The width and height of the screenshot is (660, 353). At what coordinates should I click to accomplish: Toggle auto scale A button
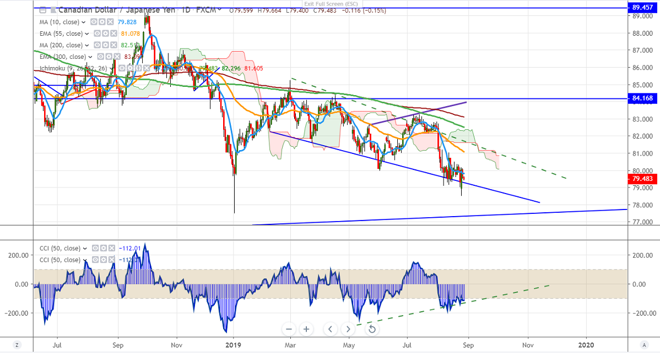point(644,345)
